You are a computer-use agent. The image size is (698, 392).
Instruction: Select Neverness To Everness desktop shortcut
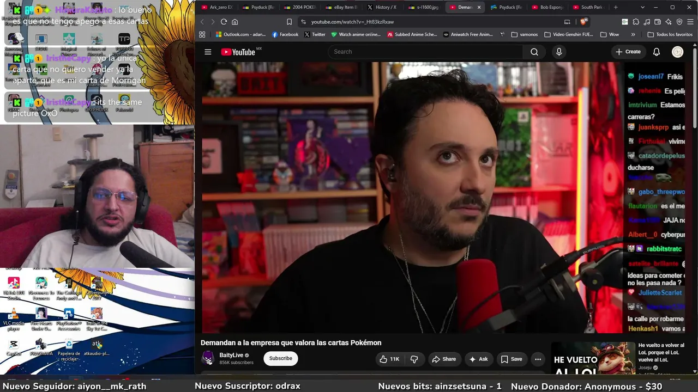pyautogui.click(x=41, y=289)
